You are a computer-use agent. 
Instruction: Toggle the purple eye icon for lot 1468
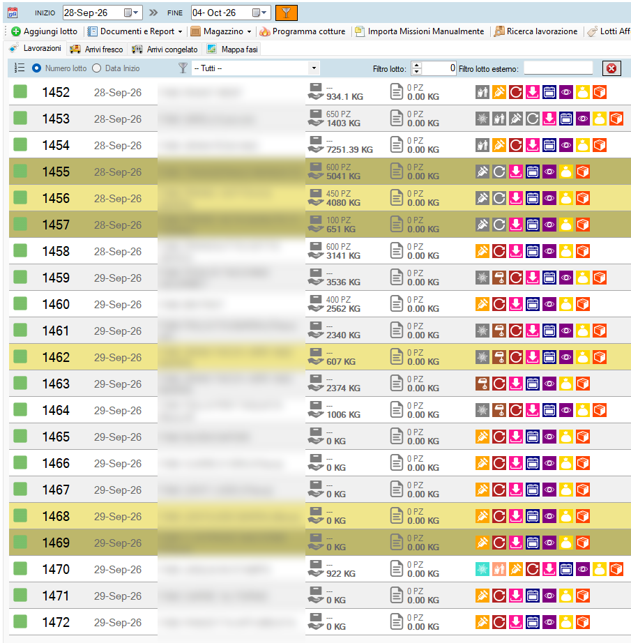(x=549, y=516)
